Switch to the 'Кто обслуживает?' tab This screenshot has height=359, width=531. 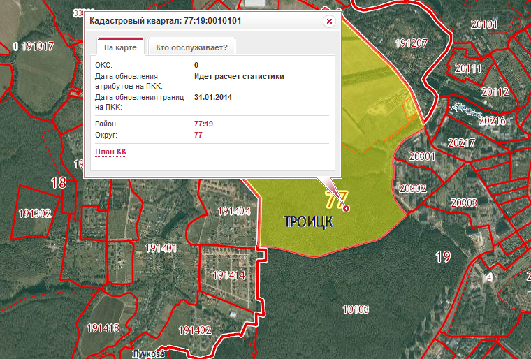(191, 47)
